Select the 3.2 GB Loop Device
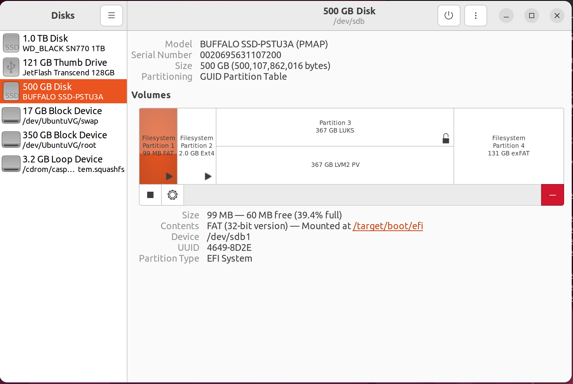This screenshot has width=573, height=384. 64,164
